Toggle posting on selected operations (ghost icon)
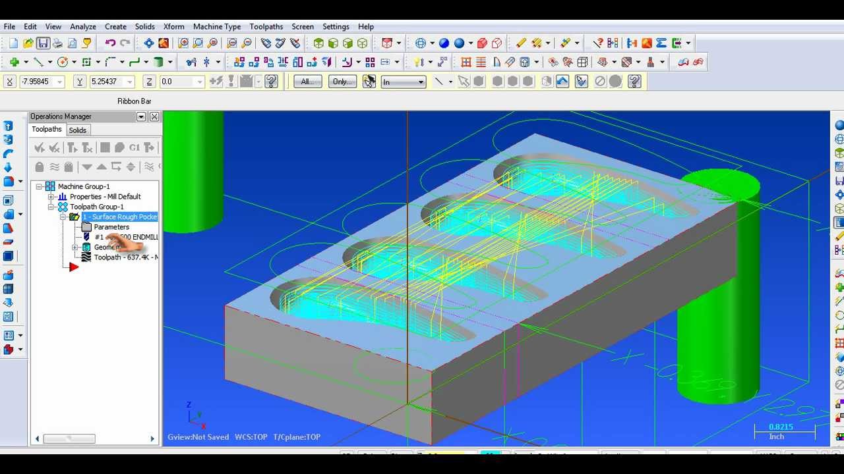This screenshot has height=474, width=844. [69, 167]
